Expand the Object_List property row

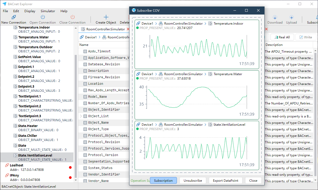[x=81, y=116]
